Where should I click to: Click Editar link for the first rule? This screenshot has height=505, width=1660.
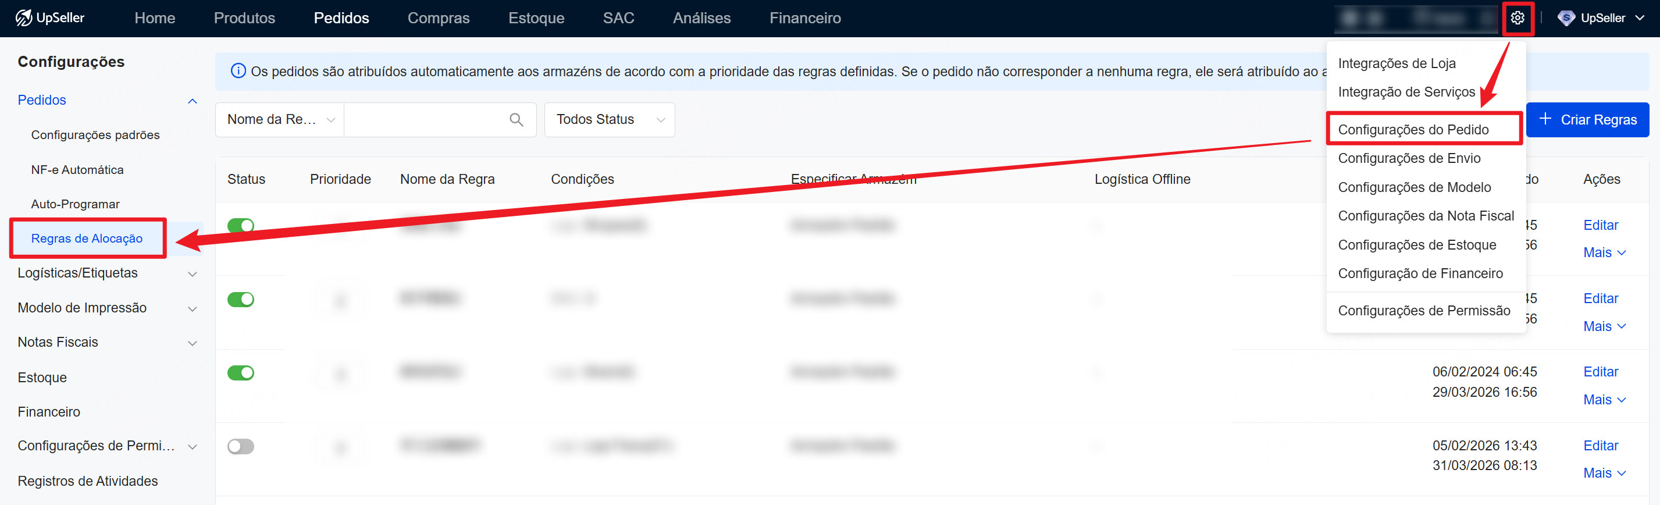1600,225
